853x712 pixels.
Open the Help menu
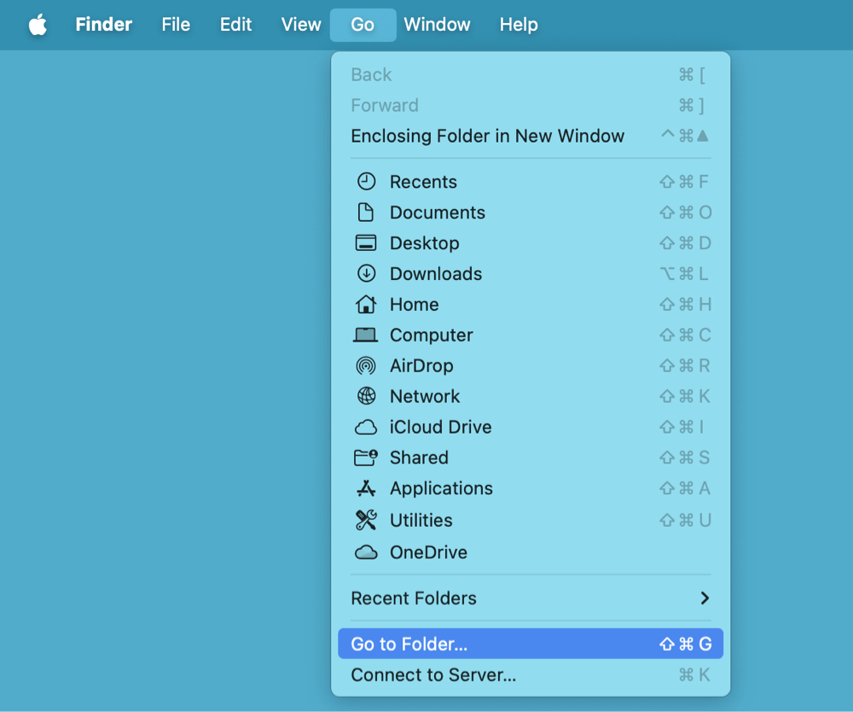(519, 25)
